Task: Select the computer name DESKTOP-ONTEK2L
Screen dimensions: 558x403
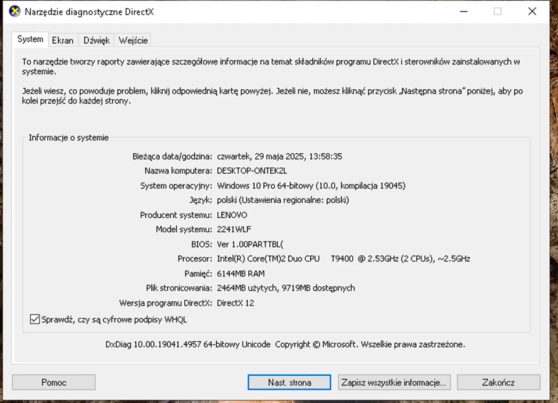Action: 252,171
